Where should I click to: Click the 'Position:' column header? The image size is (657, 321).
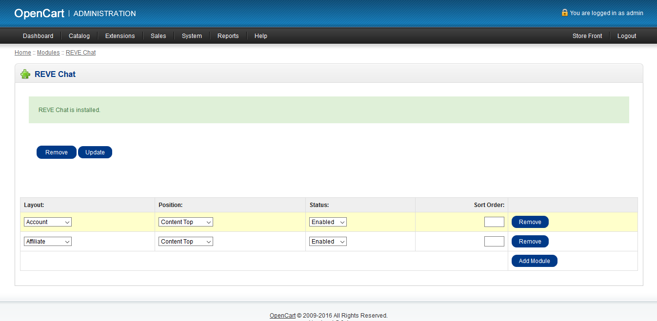tap(171, 205)
